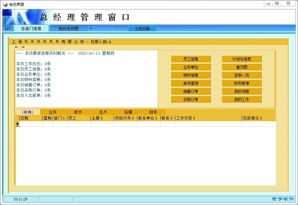Click the right arrow navigation icon
This screenshot has height=205, width=298.
(x=23, y=47)
